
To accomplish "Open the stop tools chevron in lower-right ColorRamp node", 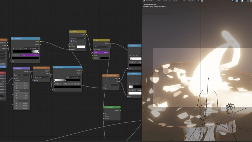I will point(136,83).
